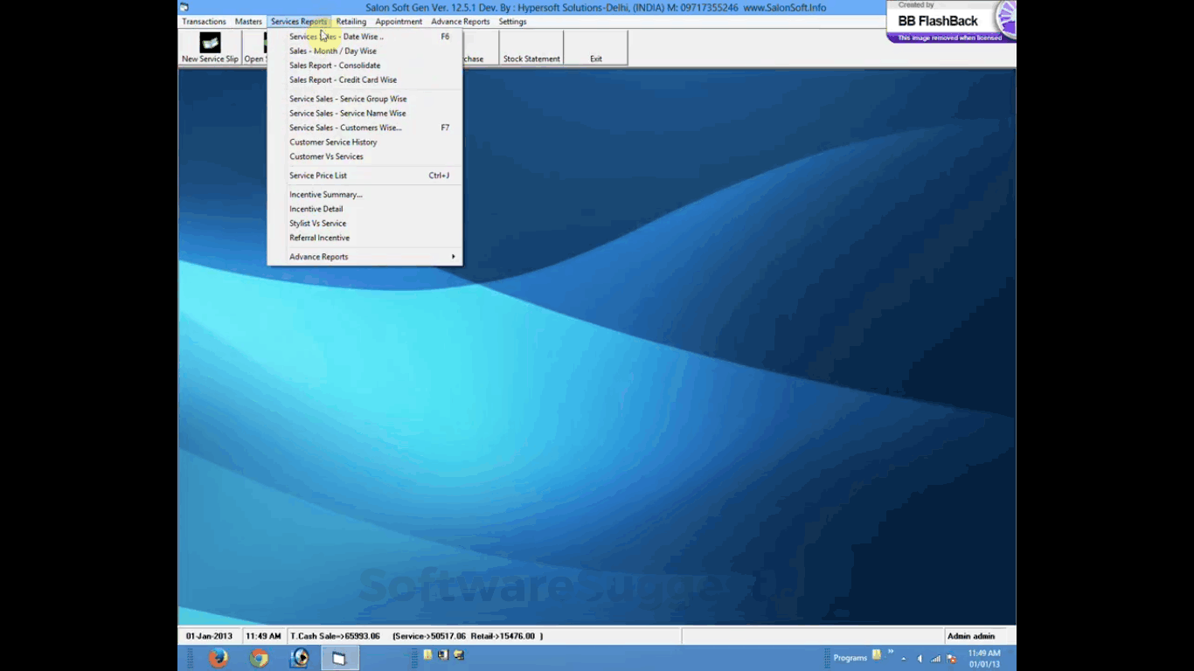Viewport: 1194px width, 671px height.
Task: Click the Exit toolbar button
Action: coord(596,48)
